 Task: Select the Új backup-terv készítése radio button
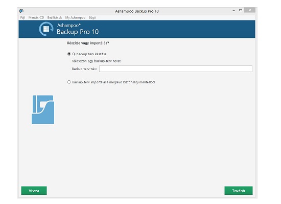tap(69, 54)
